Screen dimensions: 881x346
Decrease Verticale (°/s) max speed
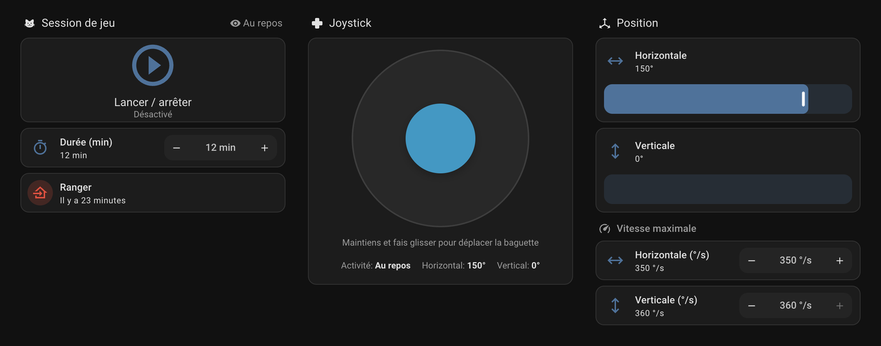[752, 306]
